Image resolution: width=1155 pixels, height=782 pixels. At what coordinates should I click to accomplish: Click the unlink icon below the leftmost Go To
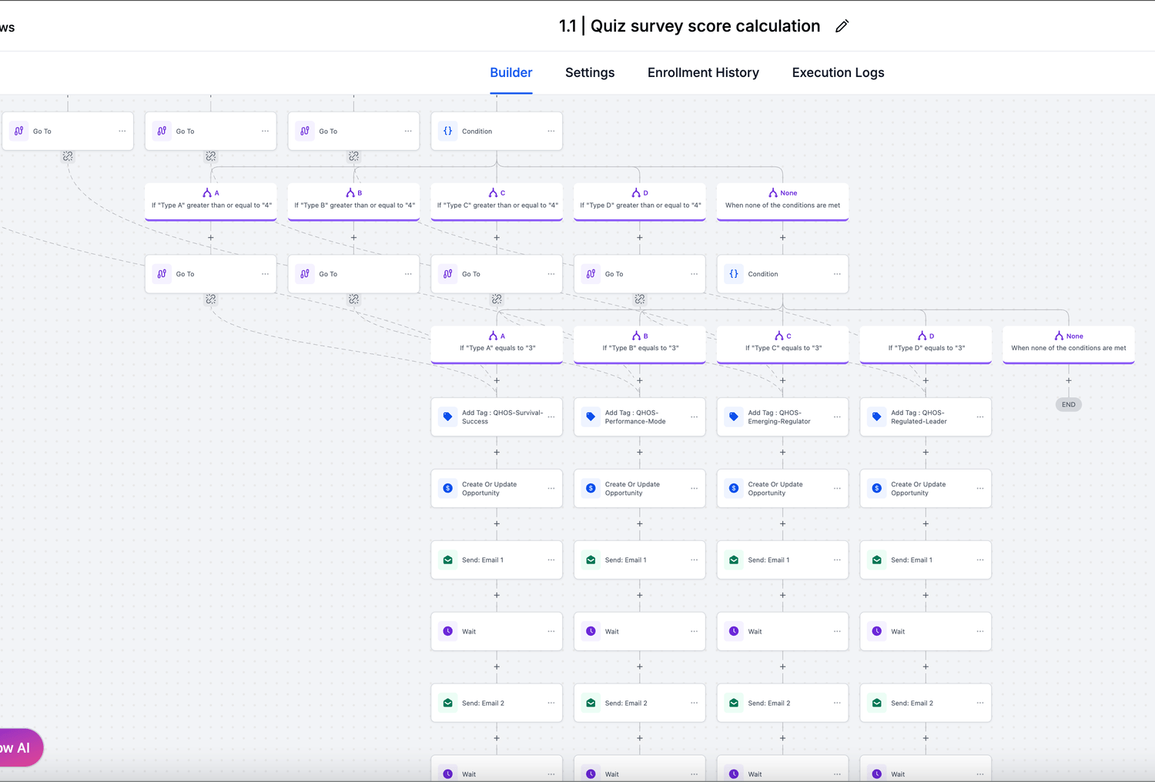tap(68, 156)
